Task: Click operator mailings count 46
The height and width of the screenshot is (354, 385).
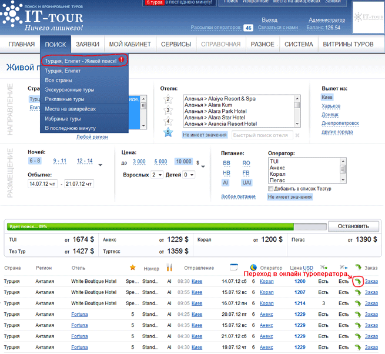Action: [x=249, y=28]
